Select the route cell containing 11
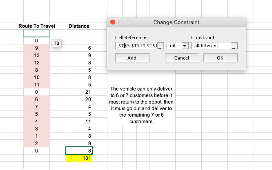 coord(37,85)
